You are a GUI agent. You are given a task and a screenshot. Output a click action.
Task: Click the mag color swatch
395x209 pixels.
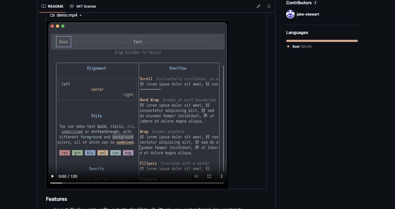(128, 153)
